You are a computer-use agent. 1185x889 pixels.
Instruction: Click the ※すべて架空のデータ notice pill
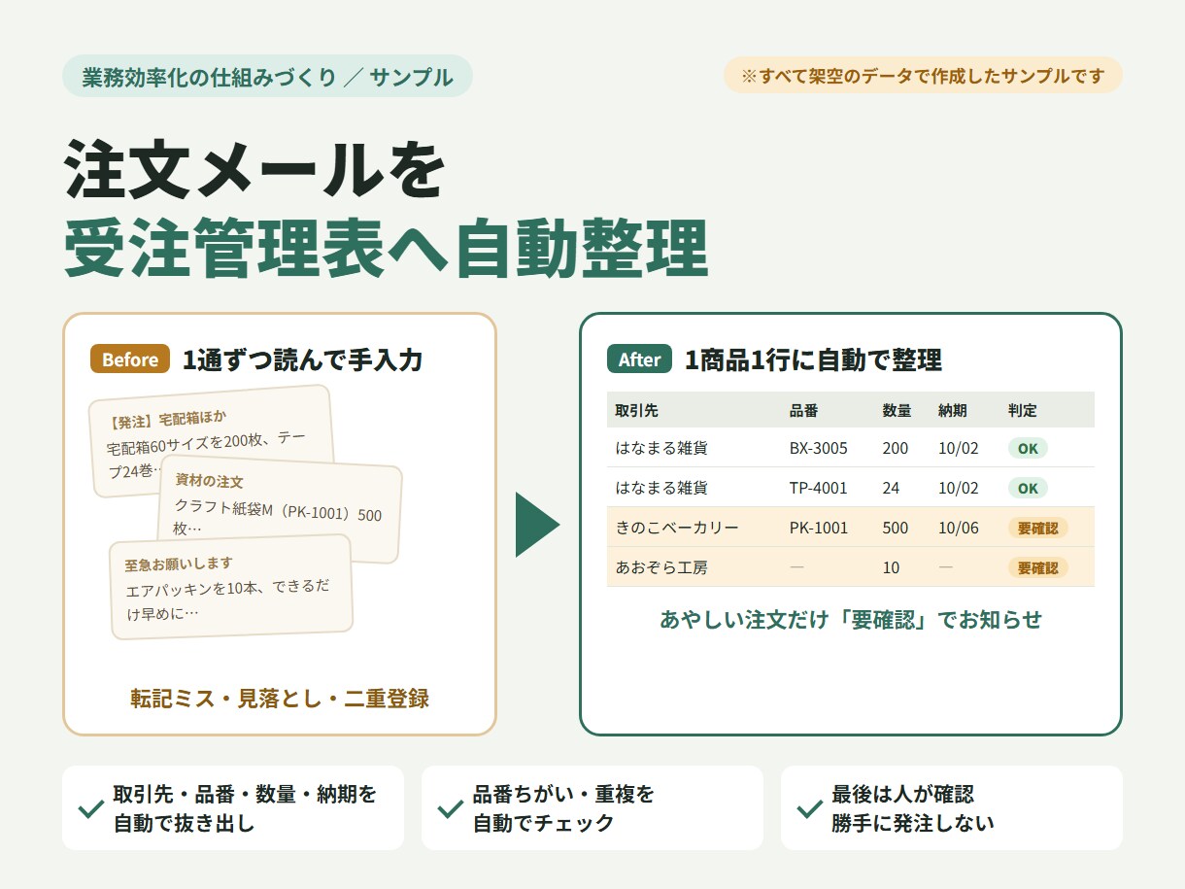coord(923,75)
